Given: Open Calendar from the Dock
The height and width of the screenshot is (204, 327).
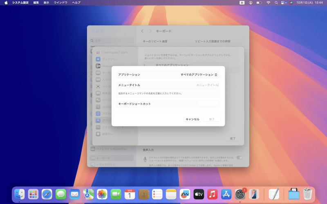Looking at the screenshot, I should [x=130, y=195].
